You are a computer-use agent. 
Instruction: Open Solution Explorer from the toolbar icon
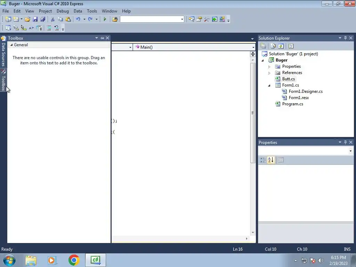192,19
